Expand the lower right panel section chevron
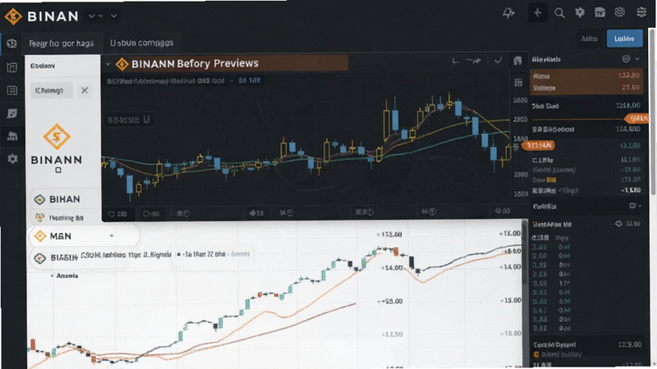The width and height of the screenshot is (657, 369). coord(640,206)
